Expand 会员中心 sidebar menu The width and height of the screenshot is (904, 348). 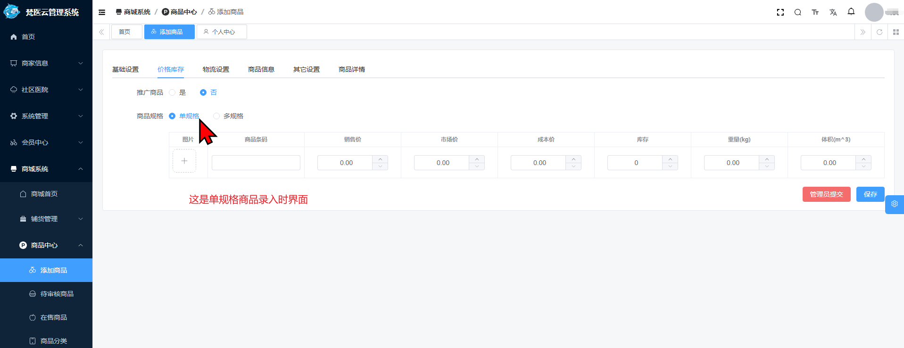tap(46, 142)
